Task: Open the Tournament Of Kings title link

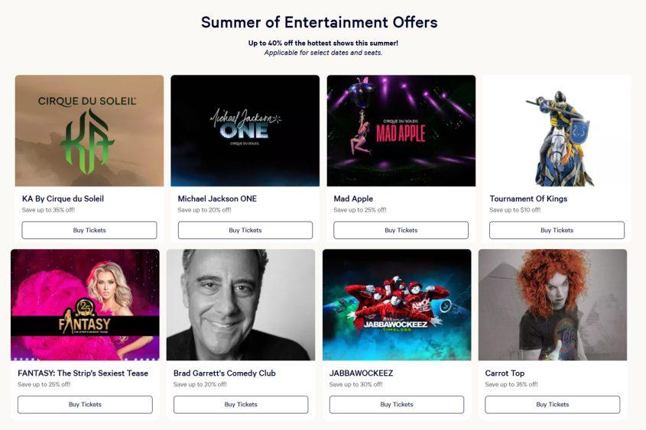Action: (x=528, y=199)
